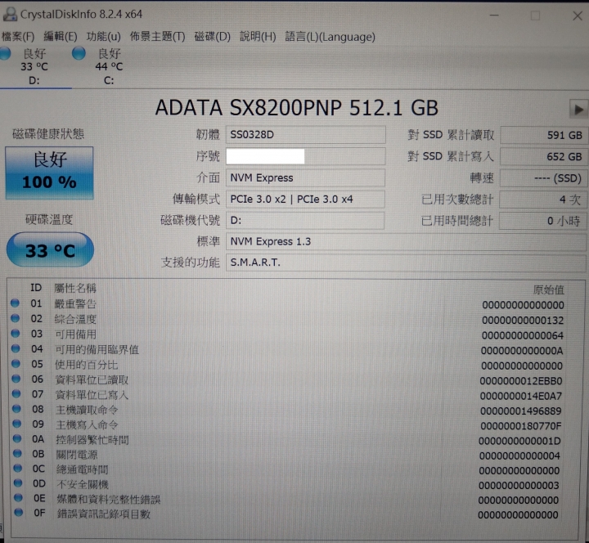Click raw value 0000000000132
The height and width of the screenshot is (543, 589).
pos(523,321)
